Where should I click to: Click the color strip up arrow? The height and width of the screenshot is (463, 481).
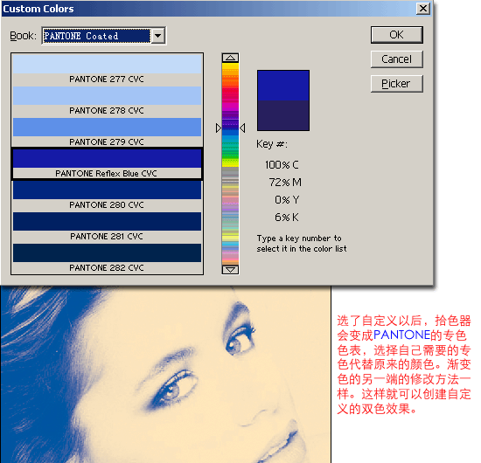click(230, 58)
